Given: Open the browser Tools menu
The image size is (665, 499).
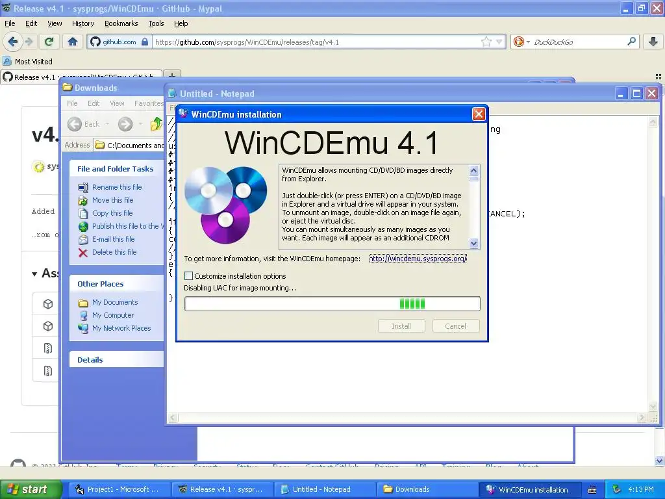Looking at the screenshot, I should [156, 23].
